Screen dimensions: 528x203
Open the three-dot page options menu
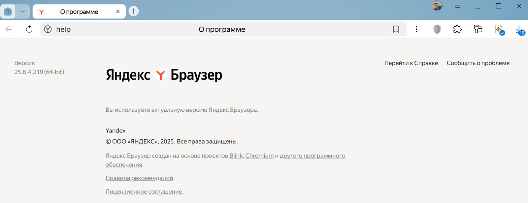pos(416,29)
